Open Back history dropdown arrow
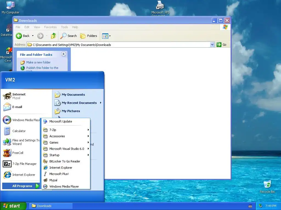This screenshot has width=281, height=210. (x=33, y=36)
